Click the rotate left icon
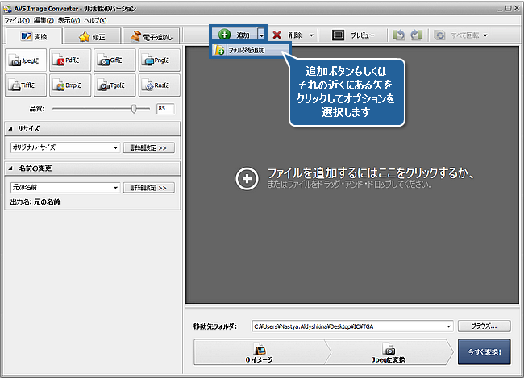This screenshot has height=378, width=524. pos(399,35)
